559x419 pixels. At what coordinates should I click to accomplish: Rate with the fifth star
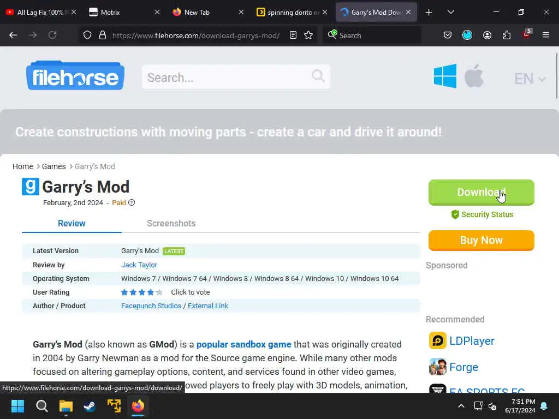pyautogui.click(x=159, y=292)
